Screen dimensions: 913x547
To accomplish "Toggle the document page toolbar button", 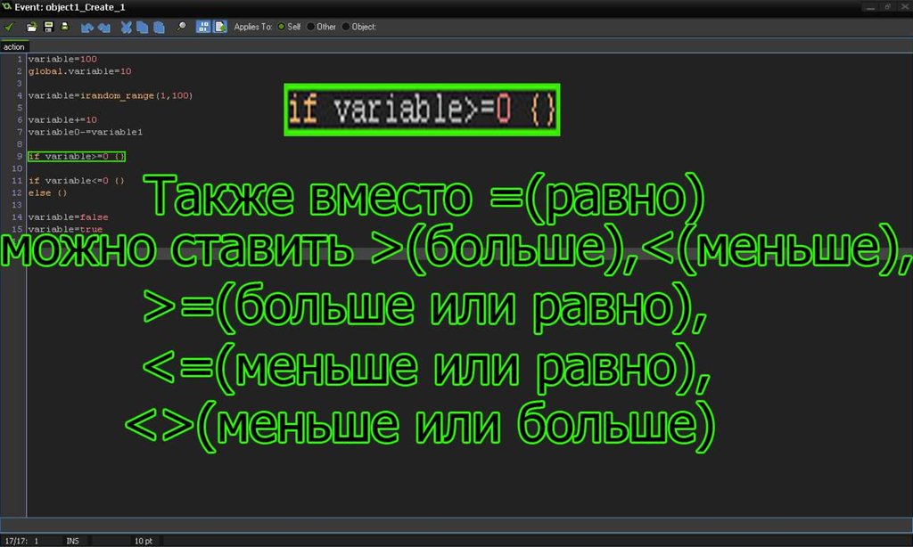I will pos(219,27).
